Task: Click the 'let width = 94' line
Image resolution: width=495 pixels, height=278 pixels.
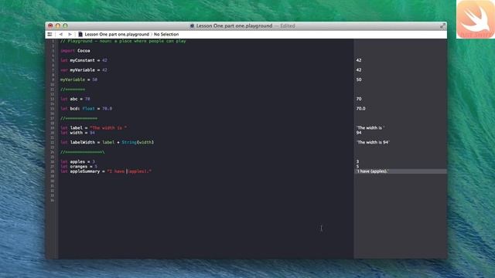Action: coord(77,133)
